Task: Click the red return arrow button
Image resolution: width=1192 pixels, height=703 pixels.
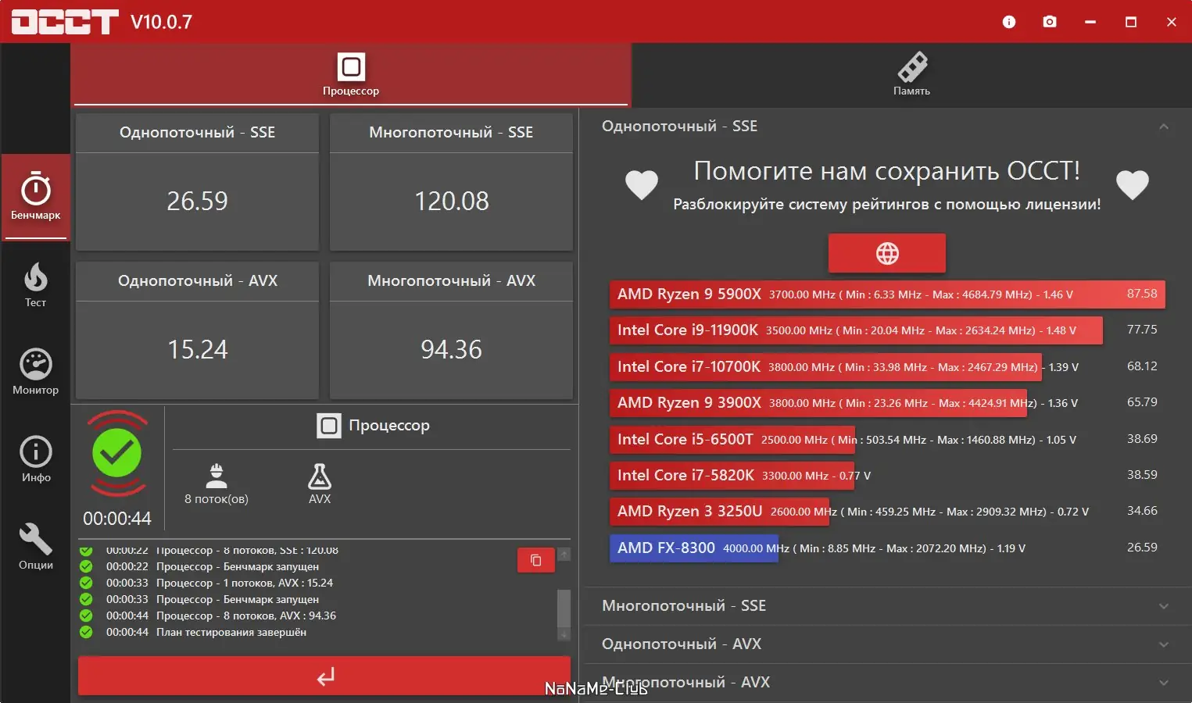Action: click(324, 676)
